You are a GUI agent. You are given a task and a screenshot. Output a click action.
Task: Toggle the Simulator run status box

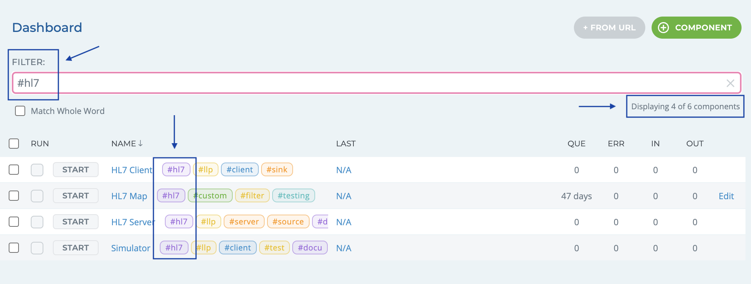point(37,248)
